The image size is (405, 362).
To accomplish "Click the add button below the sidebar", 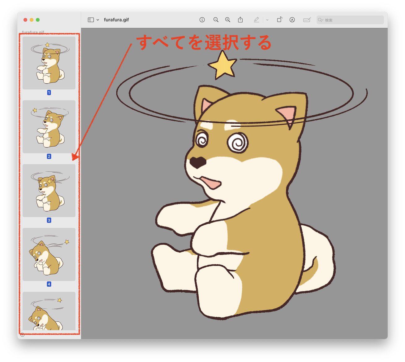I will coord(22,335).
